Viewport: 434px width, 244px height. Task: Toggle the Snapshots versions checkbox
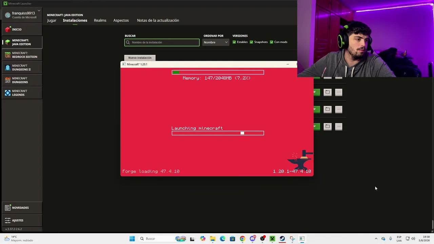coord(251,42)
